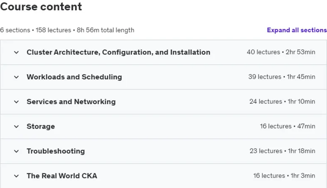327x188 pixels.
Task: Open The Real World CKA title
Action: pos(62,176)
